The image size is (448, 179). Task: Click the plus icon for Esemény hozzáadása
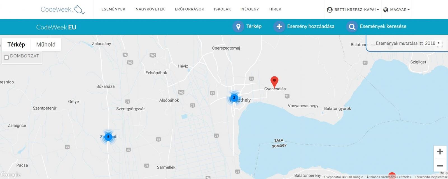[279, 26]
